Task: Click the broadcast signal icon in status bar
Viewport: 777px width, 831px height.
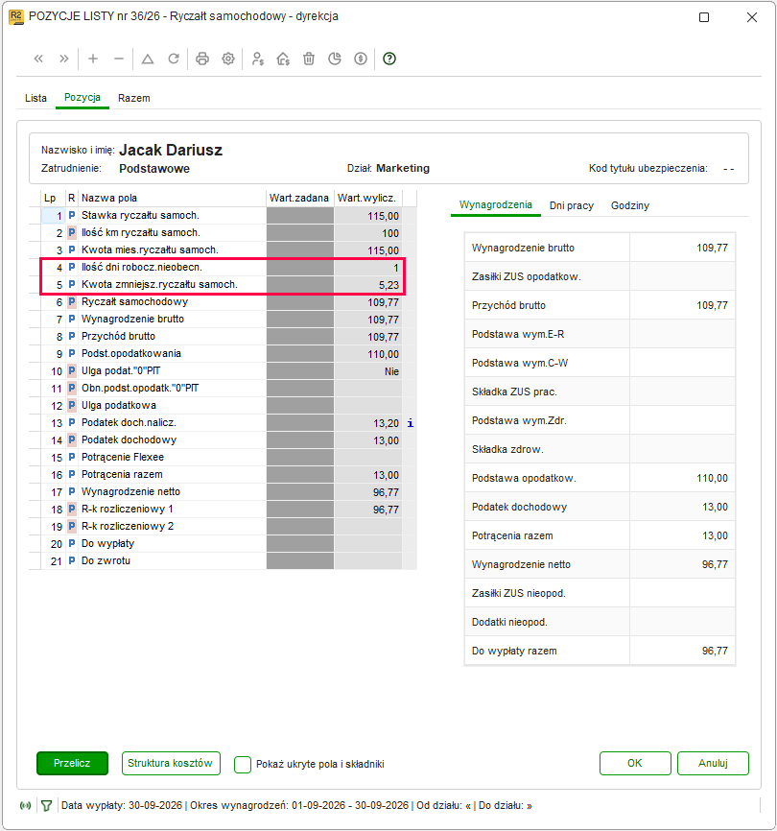Action: coord(26,806)
